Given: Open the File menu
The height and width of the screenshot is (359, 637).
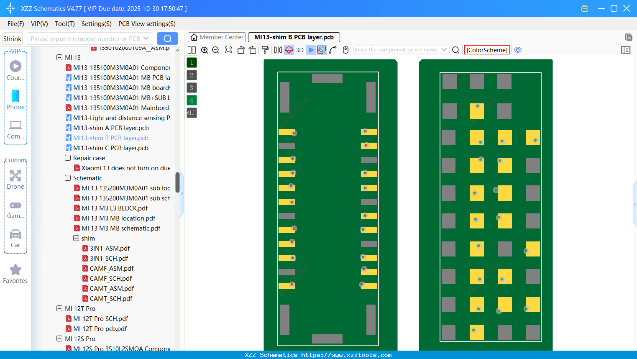Looking at the screenshot, I should click(15, 24).
